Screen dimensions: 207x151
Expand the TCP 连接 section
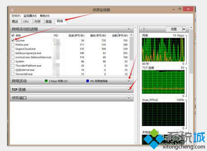click(129, 89)
